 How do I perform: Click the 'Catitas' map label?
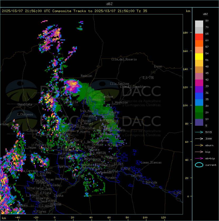point(137,176)
